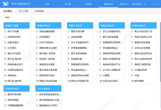Viewport: 161px width, 110px height.
Task: Maximize the application window
Action: 154,4
